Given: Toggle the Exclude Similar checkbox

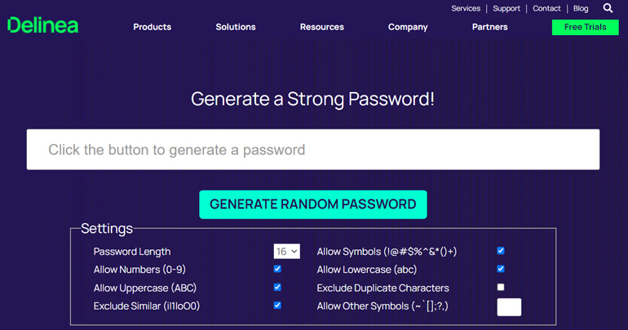Looking at the screenshot, I should point(277,306).
